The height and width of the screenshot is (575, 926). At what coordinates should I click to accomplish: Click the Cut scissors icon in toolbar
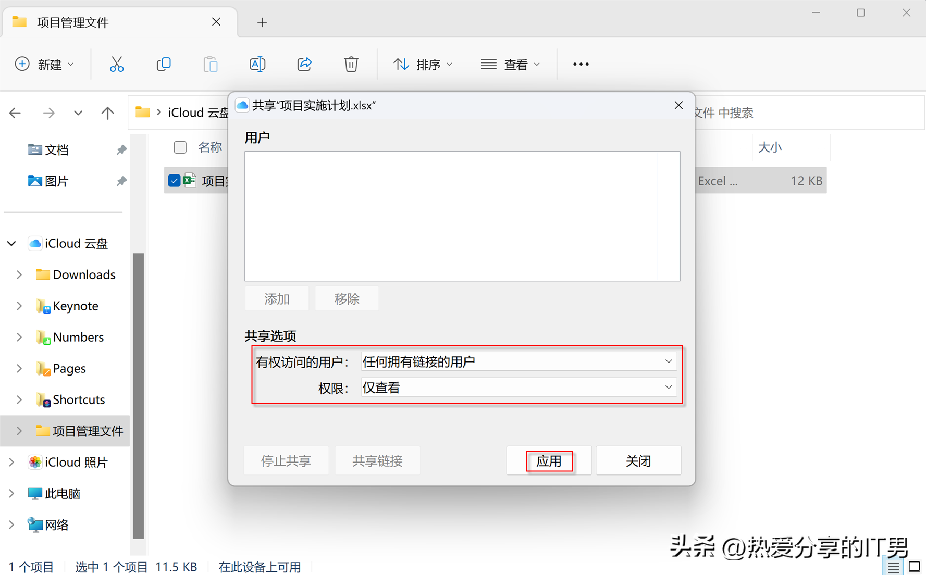coord(117,64)
